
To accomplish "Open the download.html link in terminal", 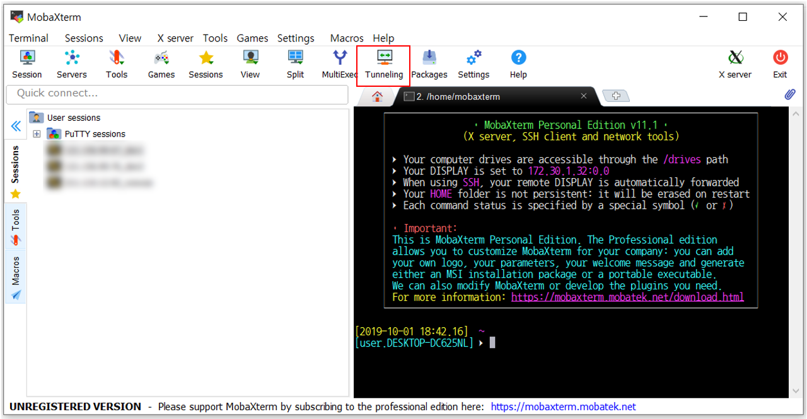I will tap(627, 297).
